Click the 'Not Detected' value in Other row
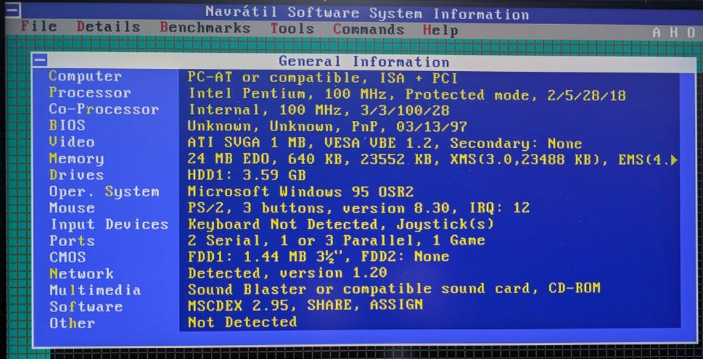 click(x=242, y=322)
